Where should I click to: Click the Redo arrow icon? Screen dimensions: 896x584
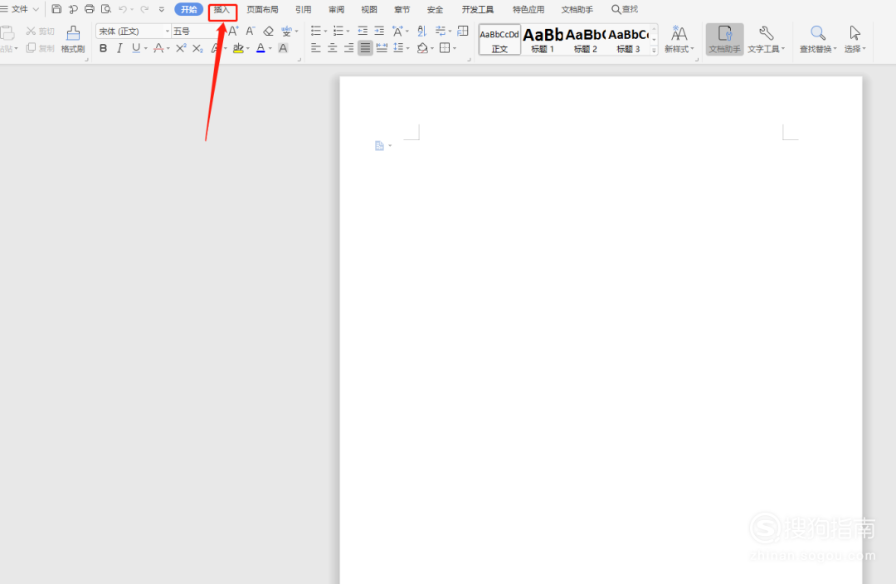(144, 9)
